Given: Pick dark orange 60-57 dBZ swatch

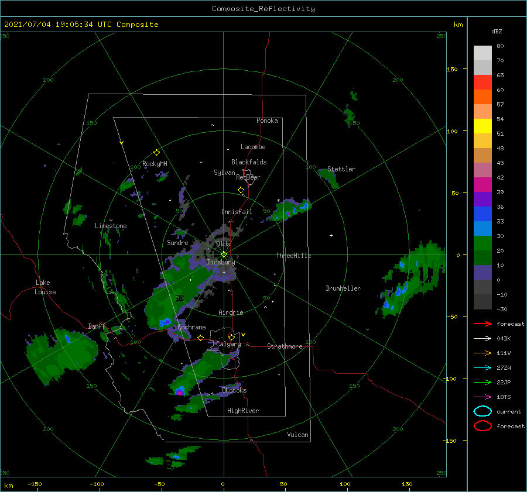Looking at the screenshot, I should click(x=482, y=97).
